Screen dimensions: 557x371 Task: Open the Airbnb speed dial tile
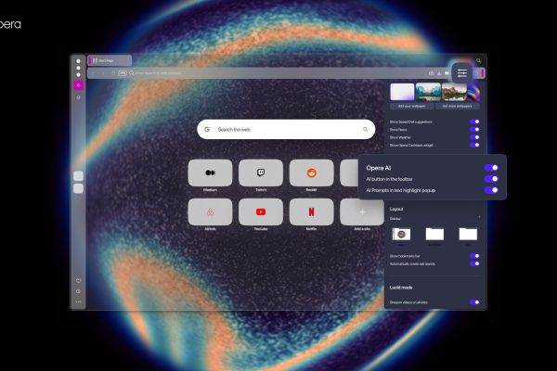pyautogui.click(x=210, y=211)
